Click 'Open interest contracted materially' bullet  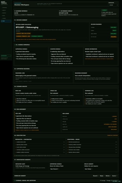pos(25,57)
